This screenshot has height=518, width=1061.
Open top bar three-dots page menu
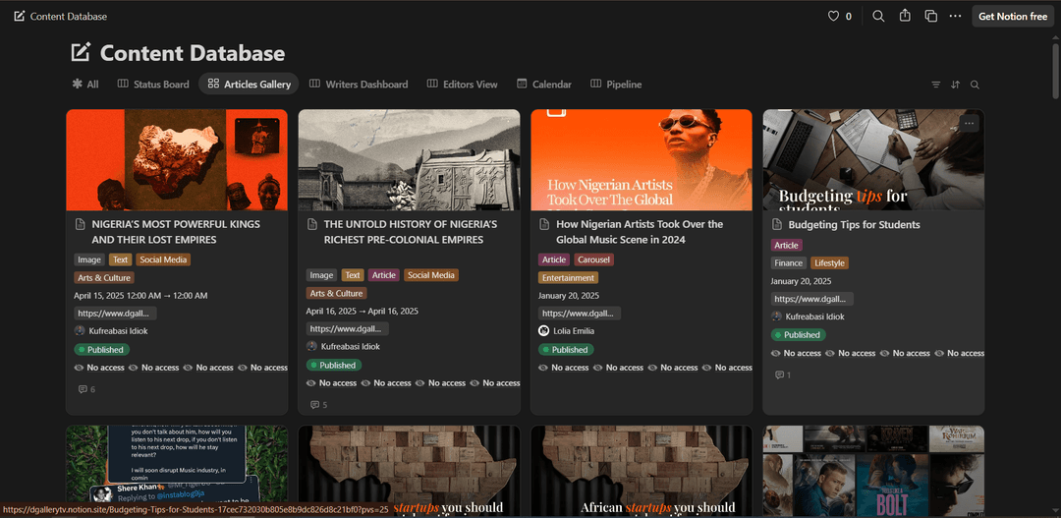coord(955,17)
